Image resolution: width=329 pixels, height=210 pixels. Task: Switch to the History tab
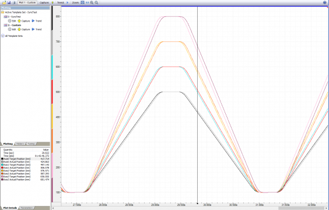pyautogui.click(x=20, y=144)
